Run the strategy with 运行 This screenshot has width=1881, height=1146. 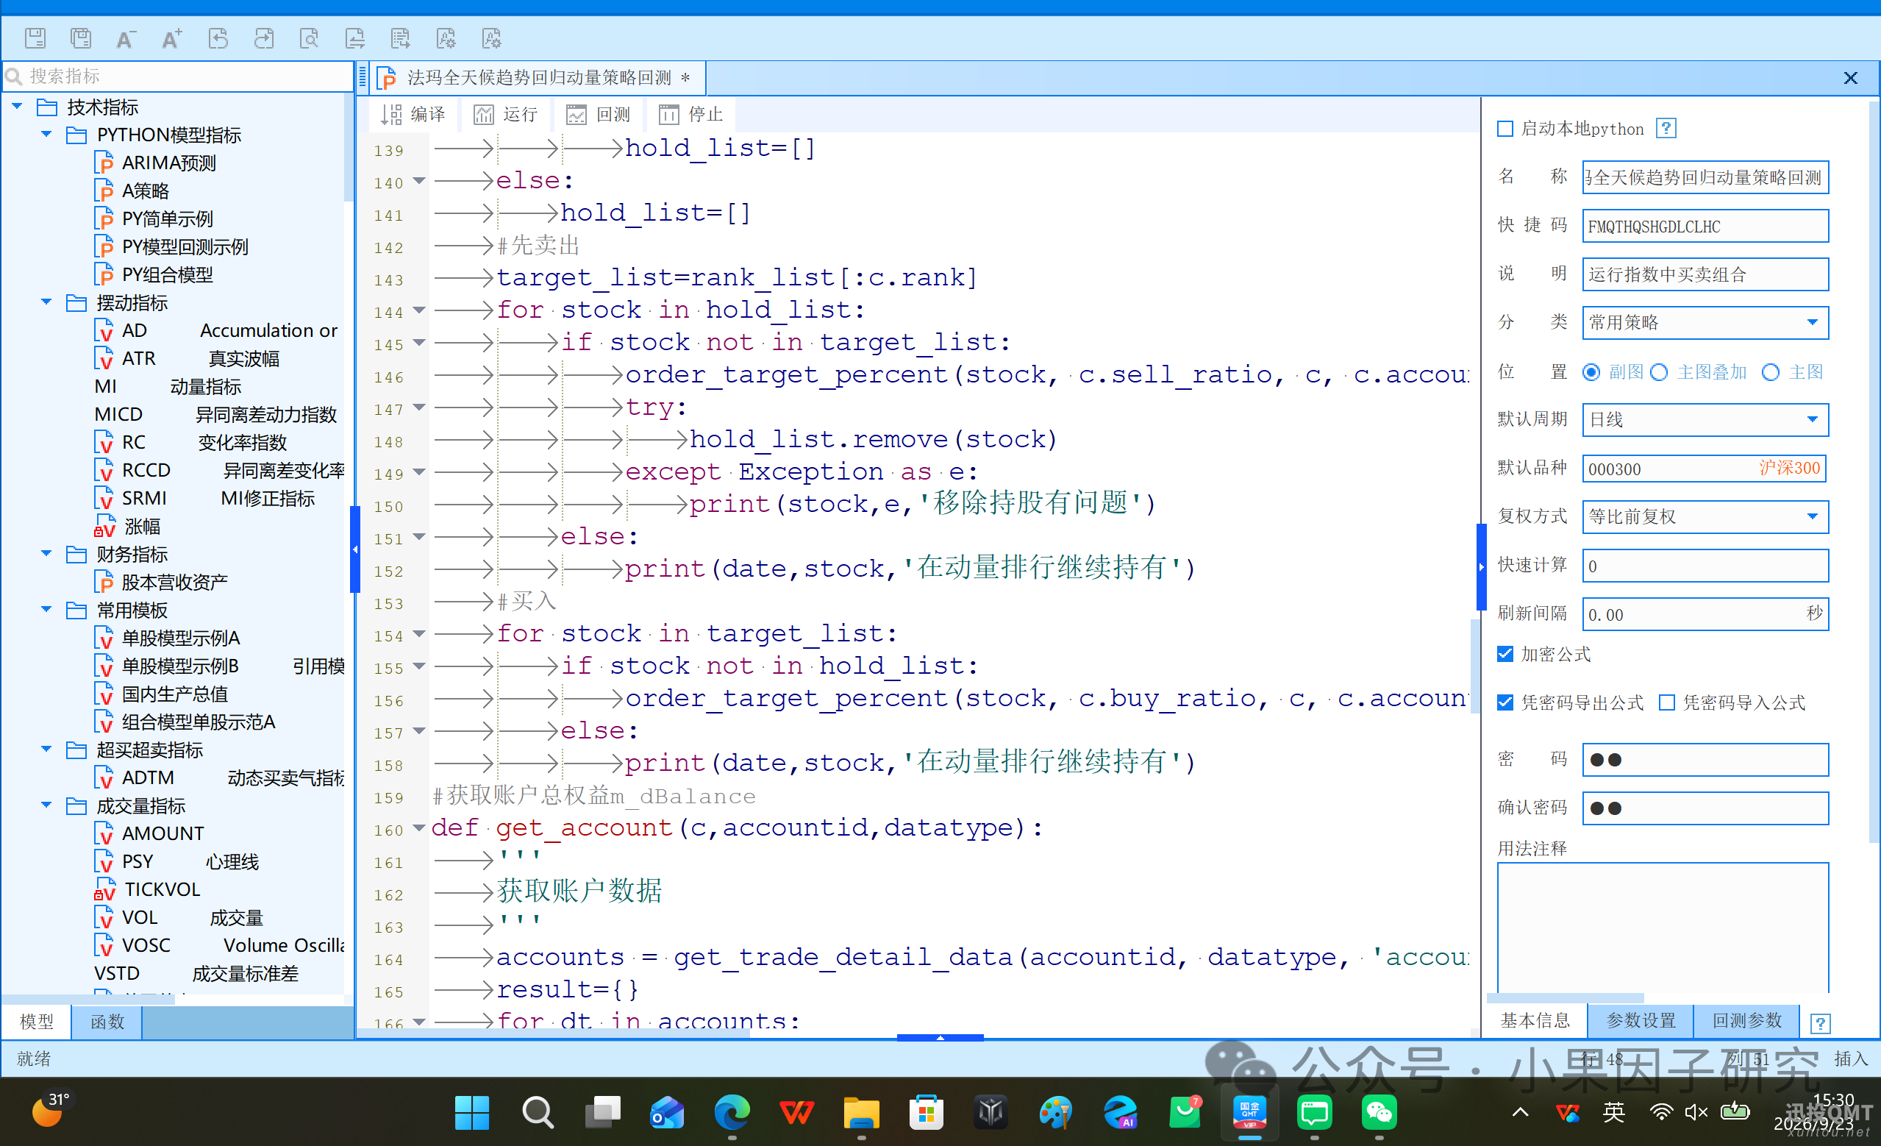click(x=505, y=115)
